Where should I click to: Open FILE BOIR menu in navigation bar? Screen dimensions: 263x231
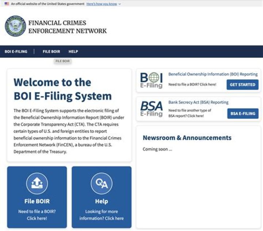tap(52, 52)
